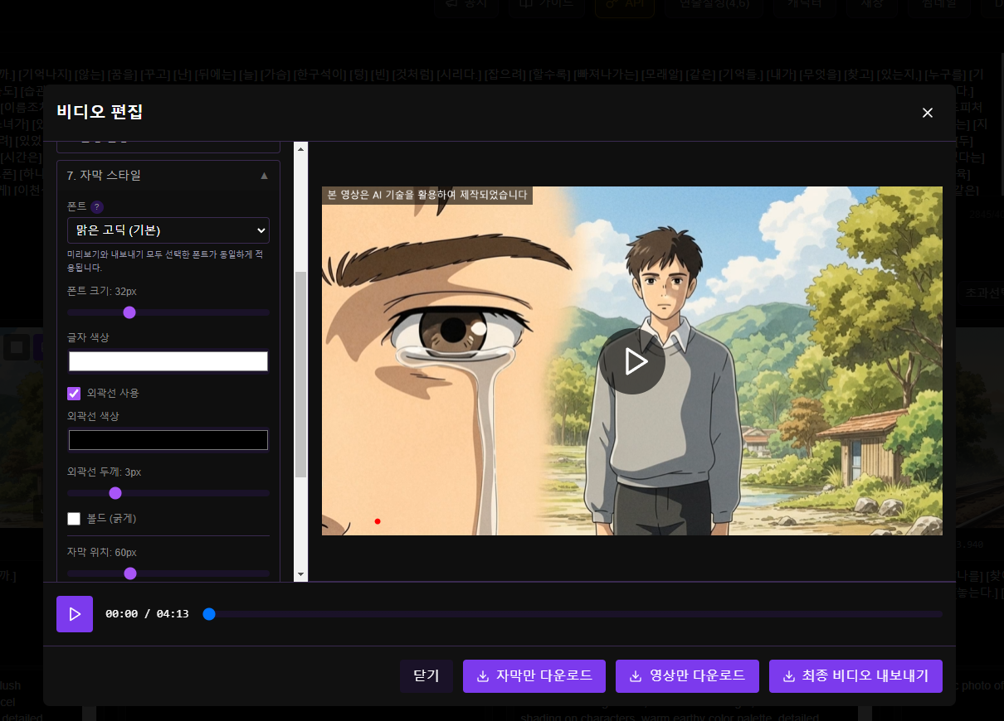Click the 외곽선 두께 slider handle
This screenshot has height=721, width=1004.
point(115,493)
